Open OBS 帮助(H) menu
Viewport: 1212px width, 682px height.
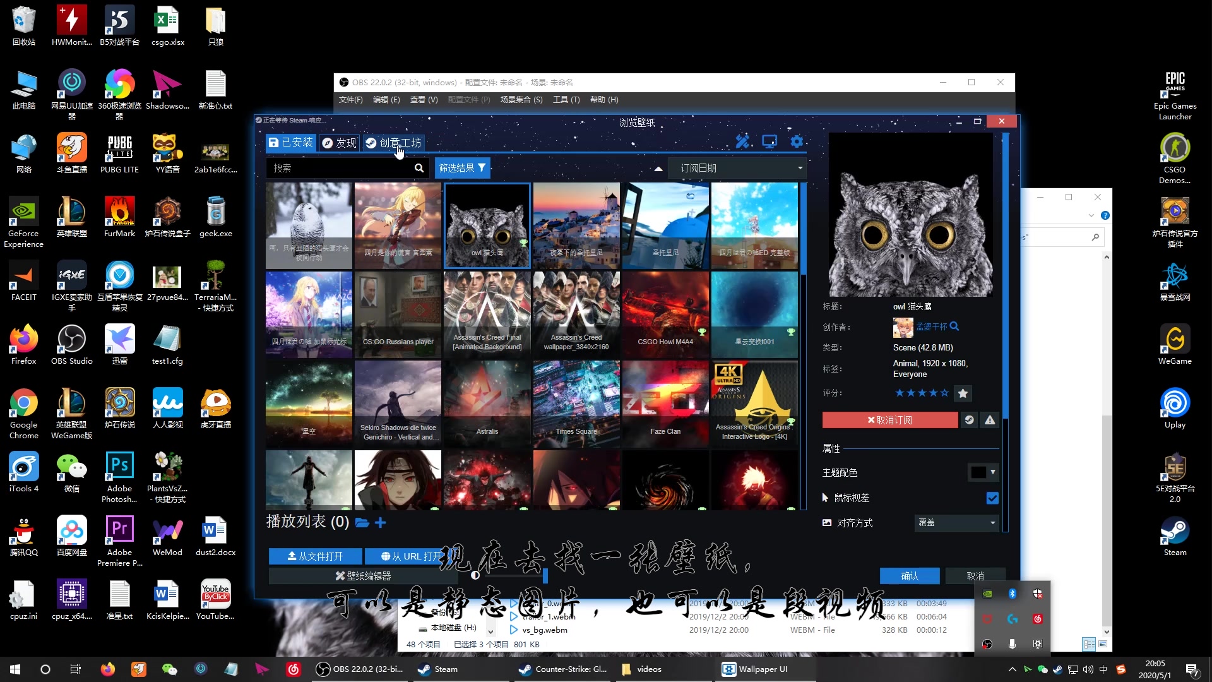(x=604, y=100)
